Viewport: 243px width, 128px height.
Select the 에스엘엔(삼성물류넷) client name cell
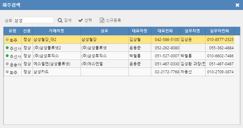(57, 64)
